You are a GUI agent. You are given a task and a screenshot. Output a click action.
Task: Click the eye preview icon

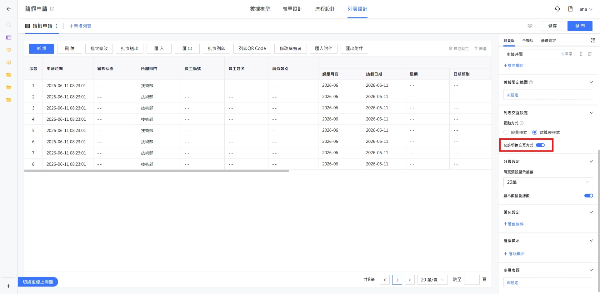[530, 26]
